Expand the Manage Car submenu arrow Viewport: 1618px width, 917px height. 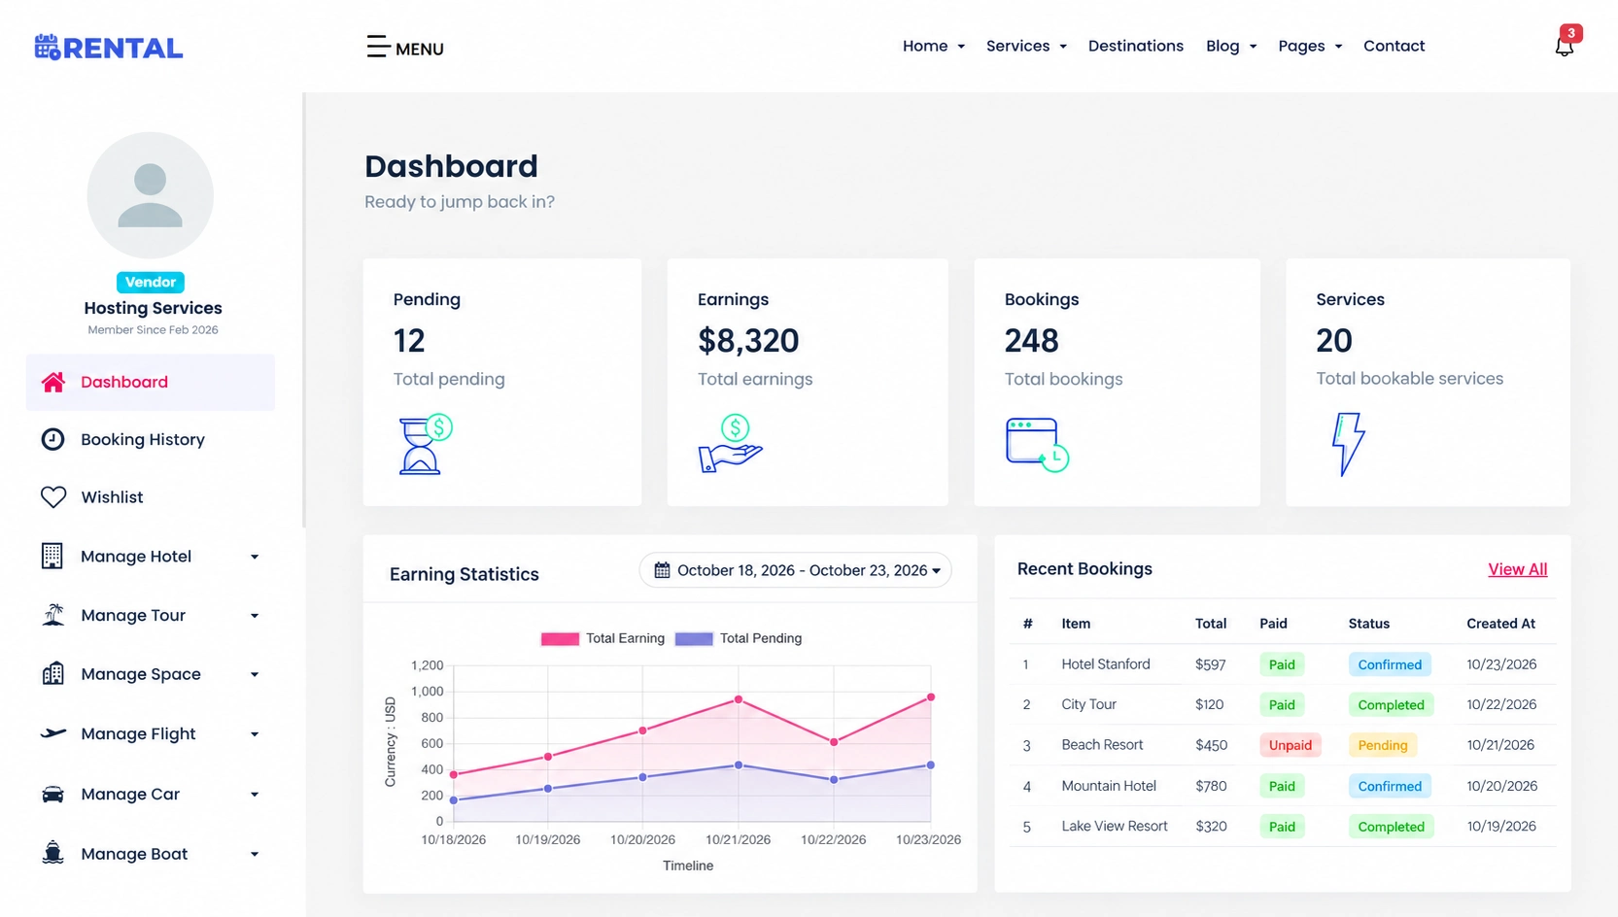pyautogui.click(x=255, y=795)
